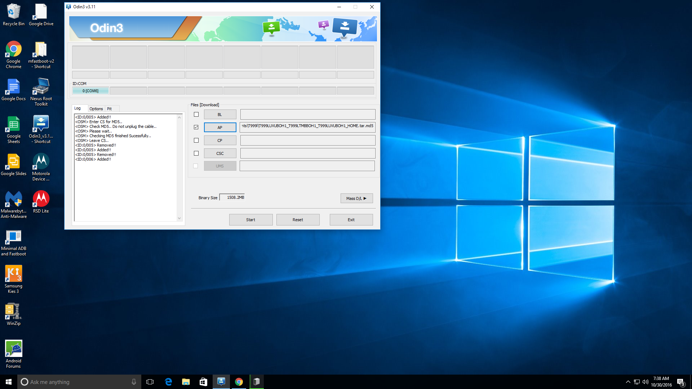Switch to the Log tab

[77, 108]
